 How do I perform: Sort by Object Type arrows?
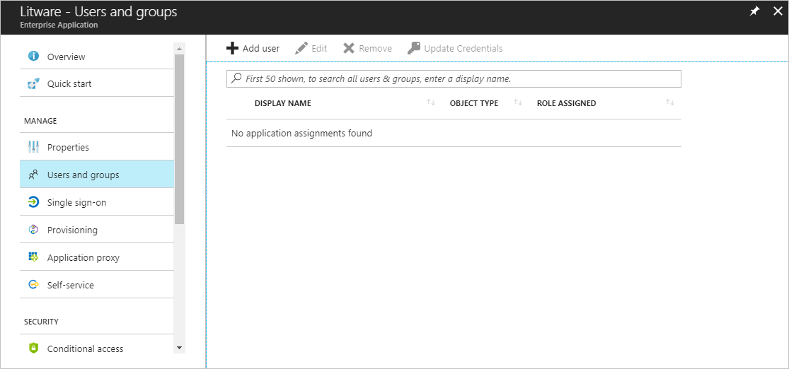coord(518,102)
